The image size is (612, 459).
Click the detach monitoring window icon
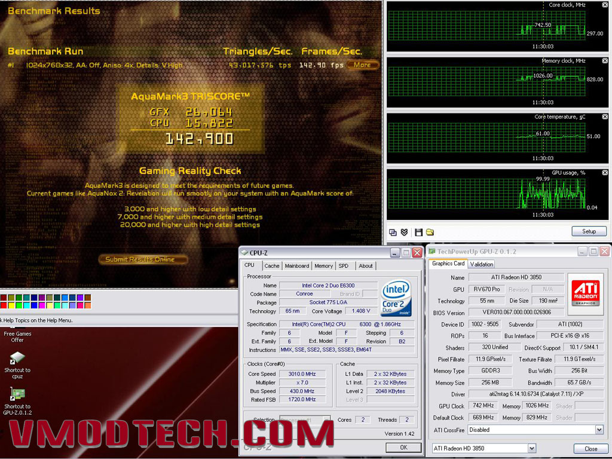coord(393,232)
